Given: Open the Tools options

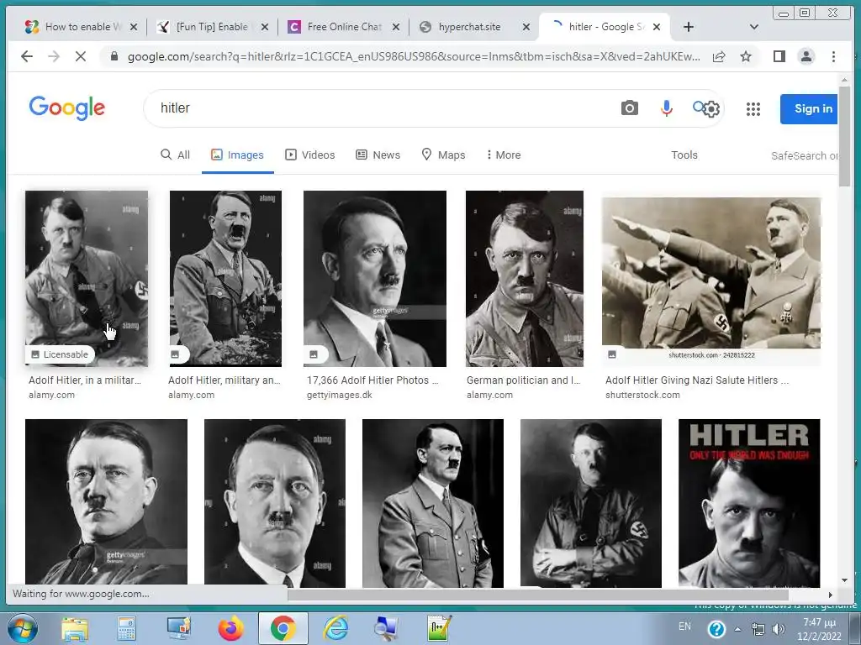Looking at the screenshot, I should coord(684,155).
